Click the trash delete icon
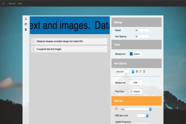Screen dimensions: 186x124 [x=26, y=29]
